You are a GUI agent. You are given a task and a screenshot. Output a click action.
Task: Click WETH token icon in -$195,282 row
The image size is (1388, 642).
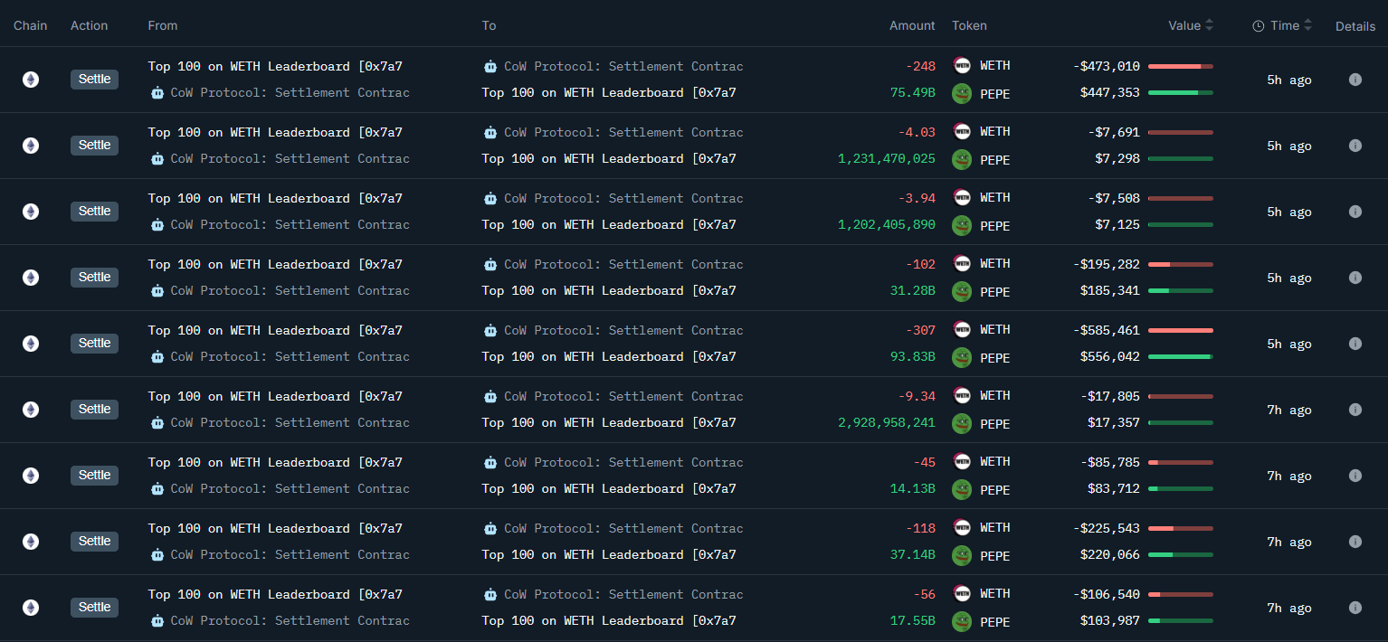tap(962, 264)
